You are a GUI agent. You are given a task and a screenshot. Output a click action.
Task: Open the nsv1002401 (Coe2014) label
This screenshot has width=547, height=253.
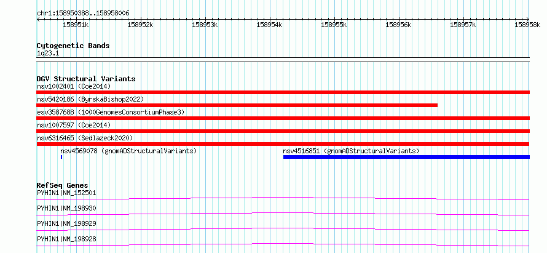[x=73, y=86]
